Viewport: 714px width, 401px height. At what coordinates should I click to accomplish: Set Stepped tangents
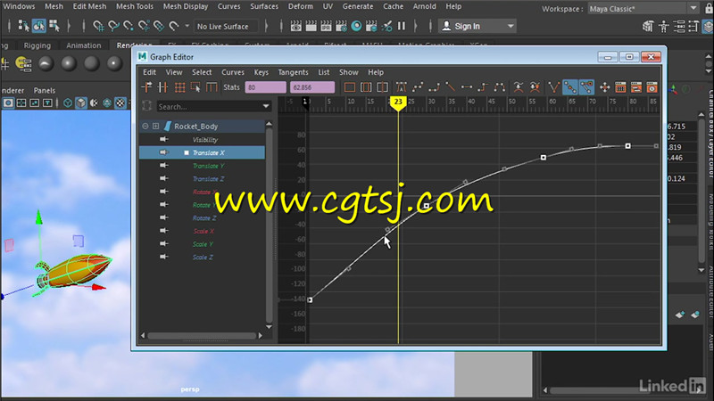pyautogui.click(x=483, y=87)
